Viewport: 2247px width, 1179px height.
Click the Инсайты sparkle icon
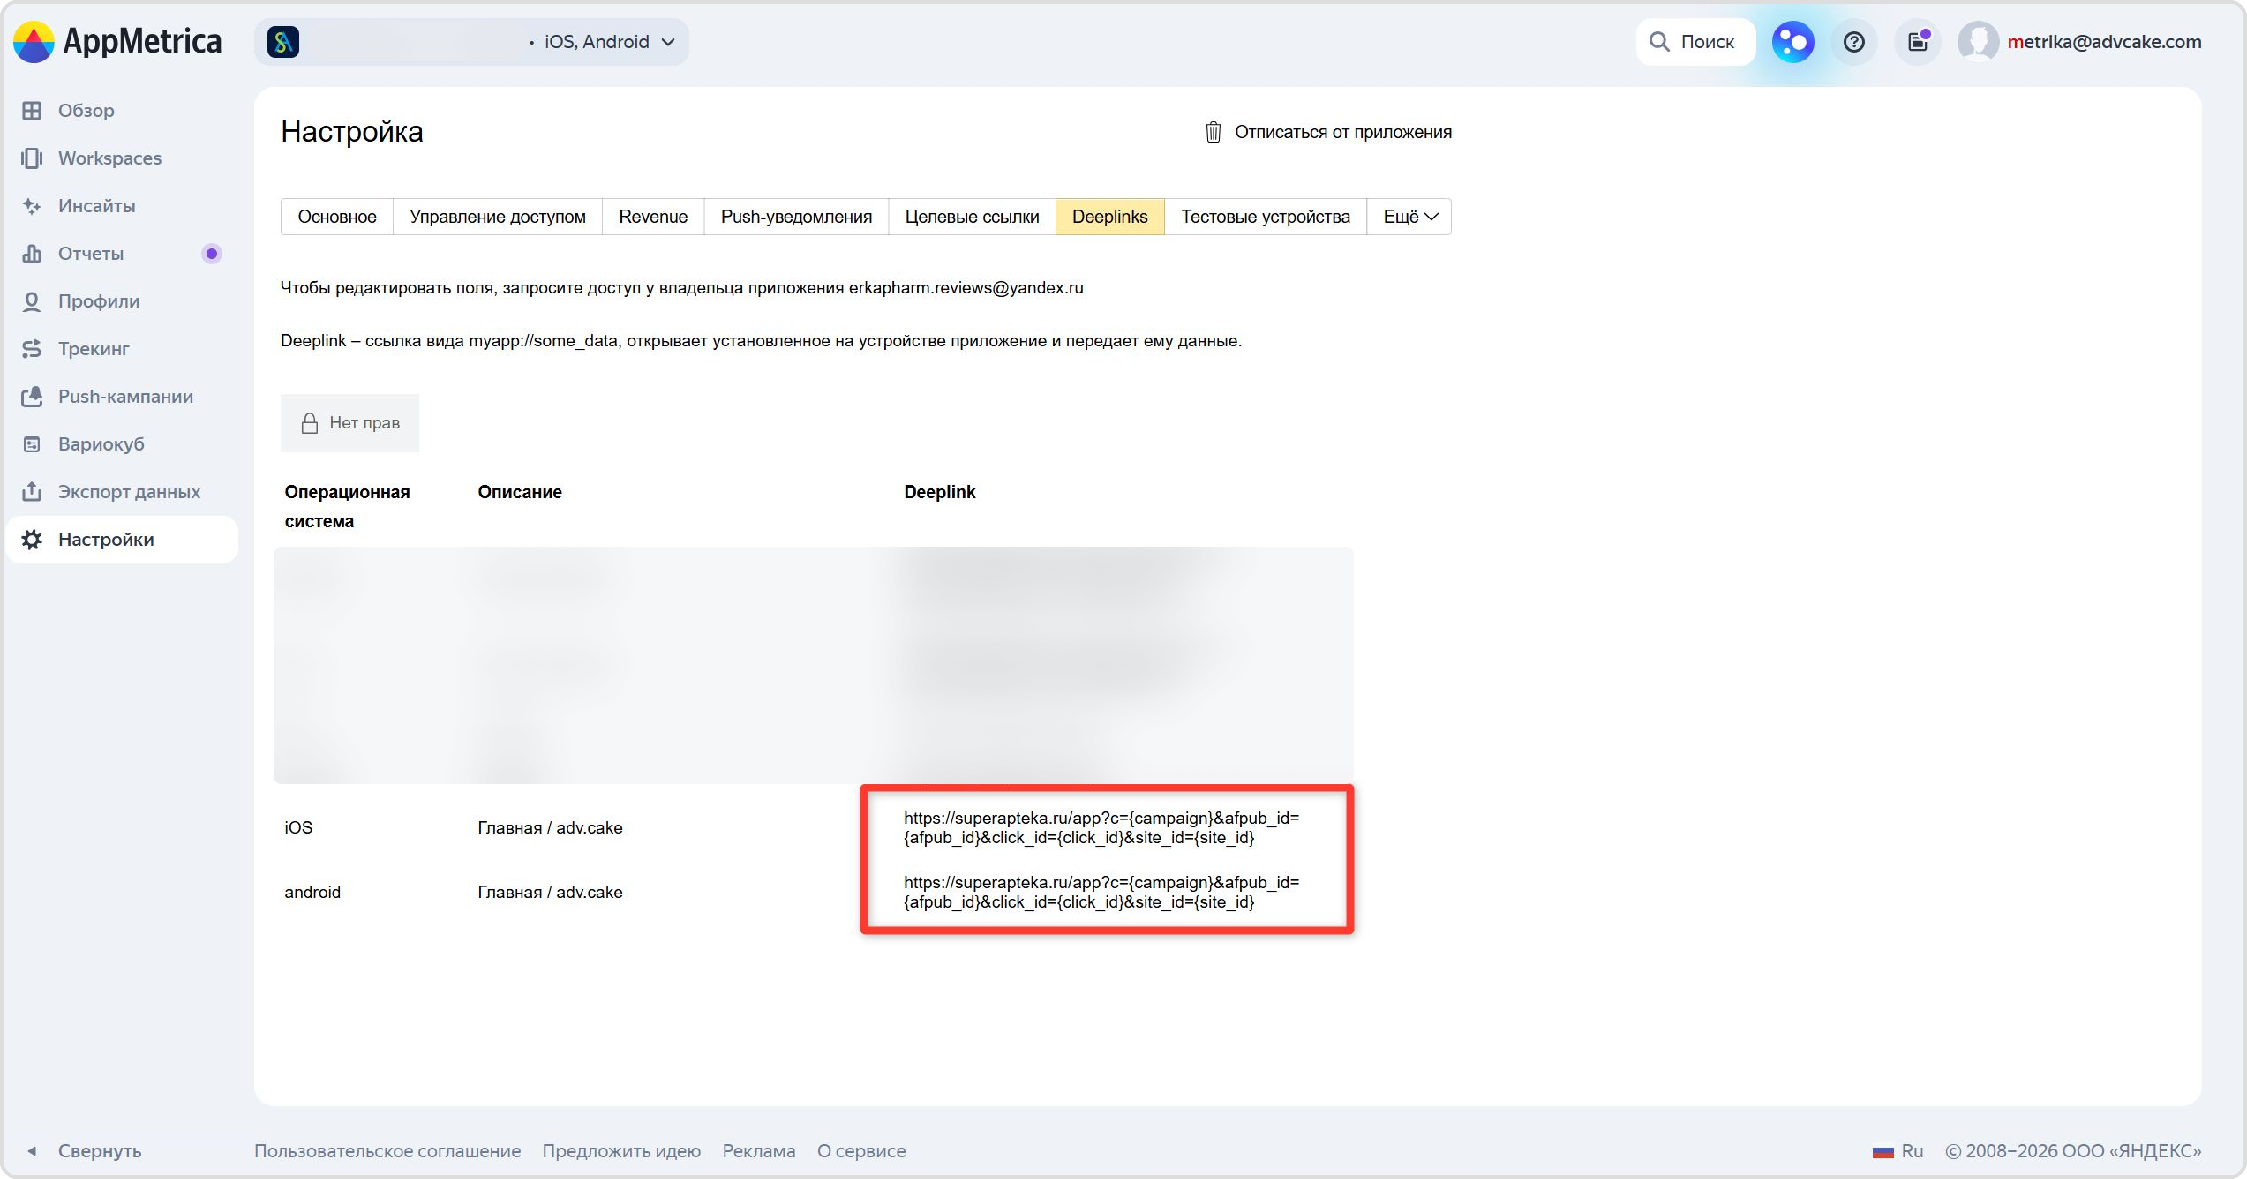click(32, 206)
